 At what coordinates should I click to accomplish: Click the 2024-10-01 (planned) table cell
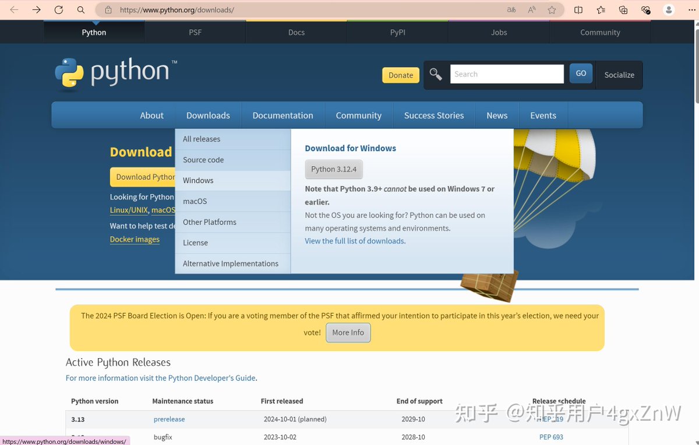[295, 419]
